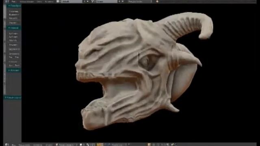The height and width of the screenshot is (146, 260).
Task: Open the Select menu in viewport header
Action: (24, 145)
